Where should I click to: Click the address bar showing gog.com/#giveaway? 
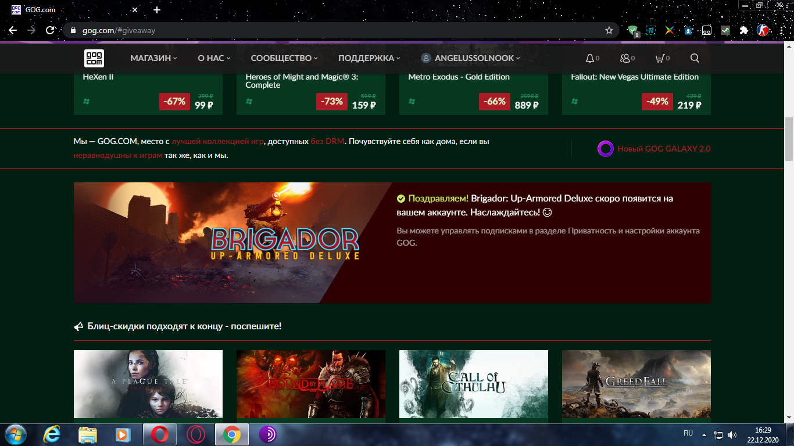point(340,30)
